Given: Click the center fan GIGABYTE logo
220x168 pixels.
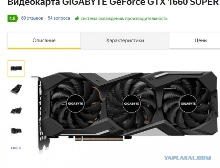Looking at the screenshot, I should point(131,104).
